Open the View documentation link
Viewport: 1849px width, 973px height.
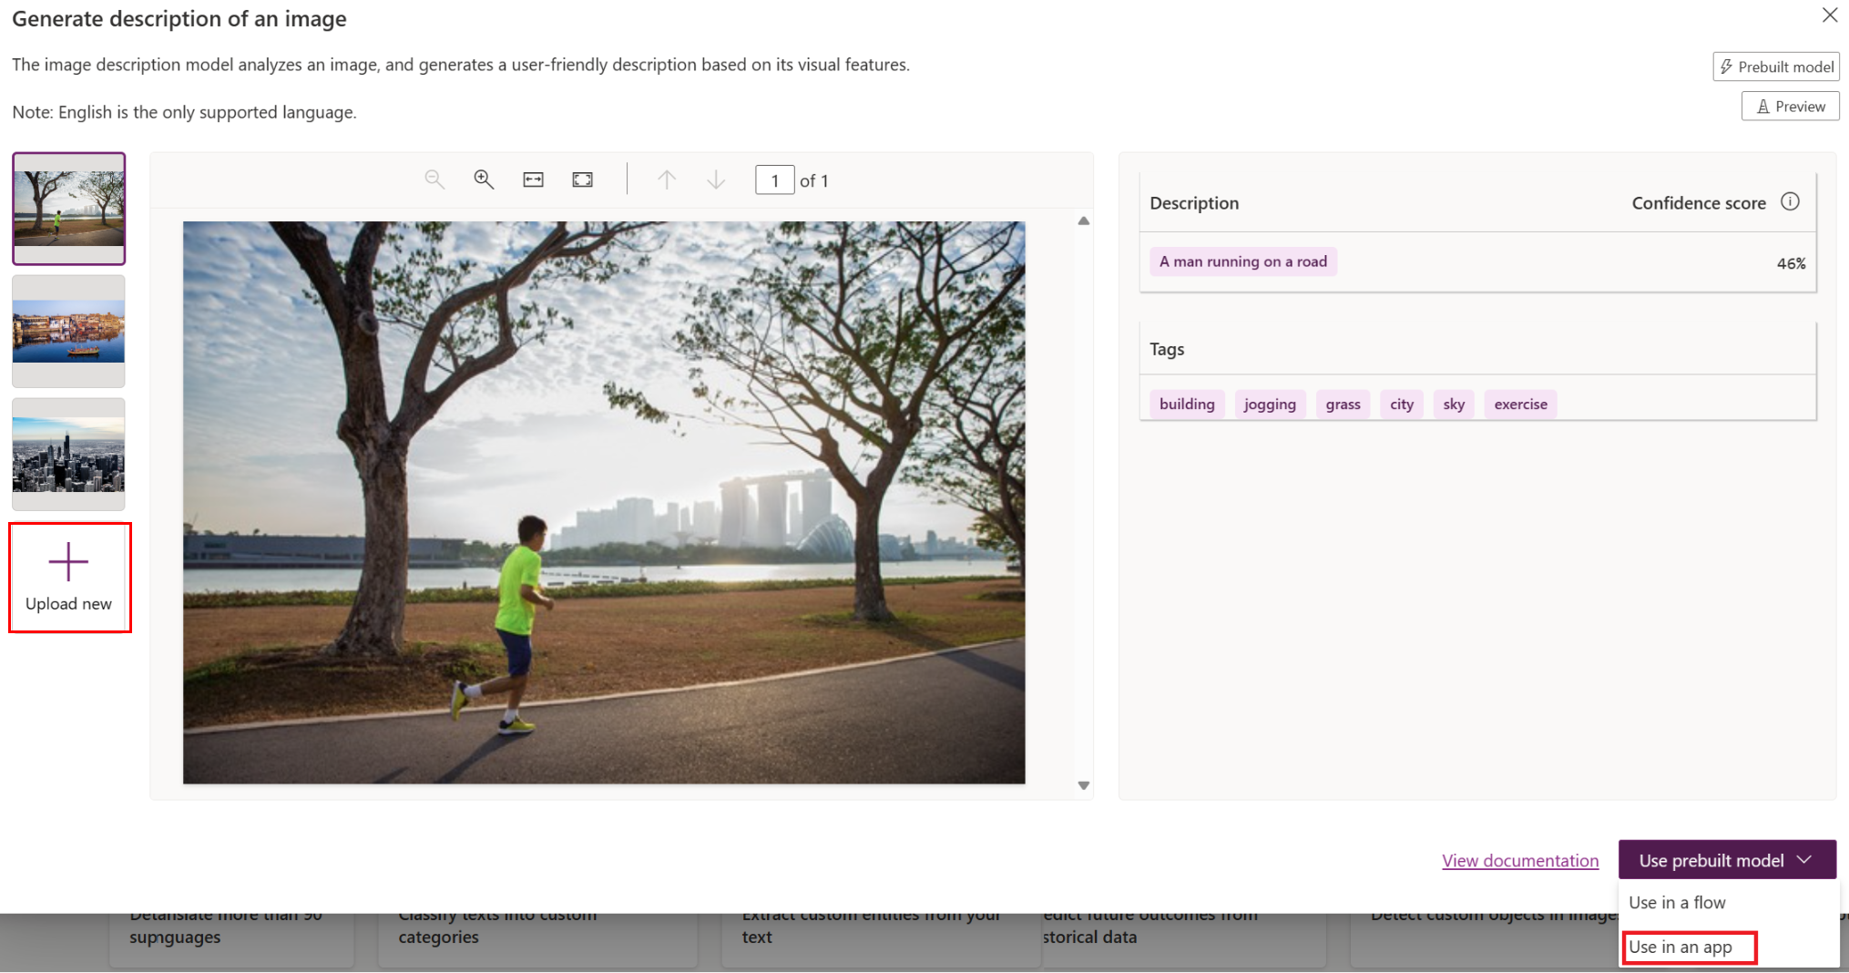coord(1520,860)
